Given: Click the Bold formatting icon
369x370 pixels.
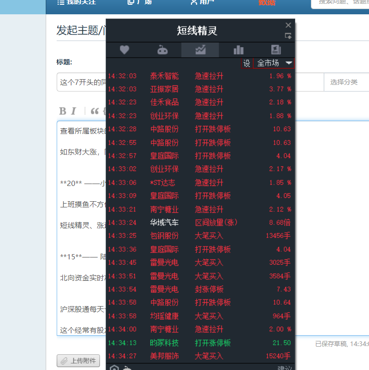Looking at the screenshot, I should (x=62, y=111).
